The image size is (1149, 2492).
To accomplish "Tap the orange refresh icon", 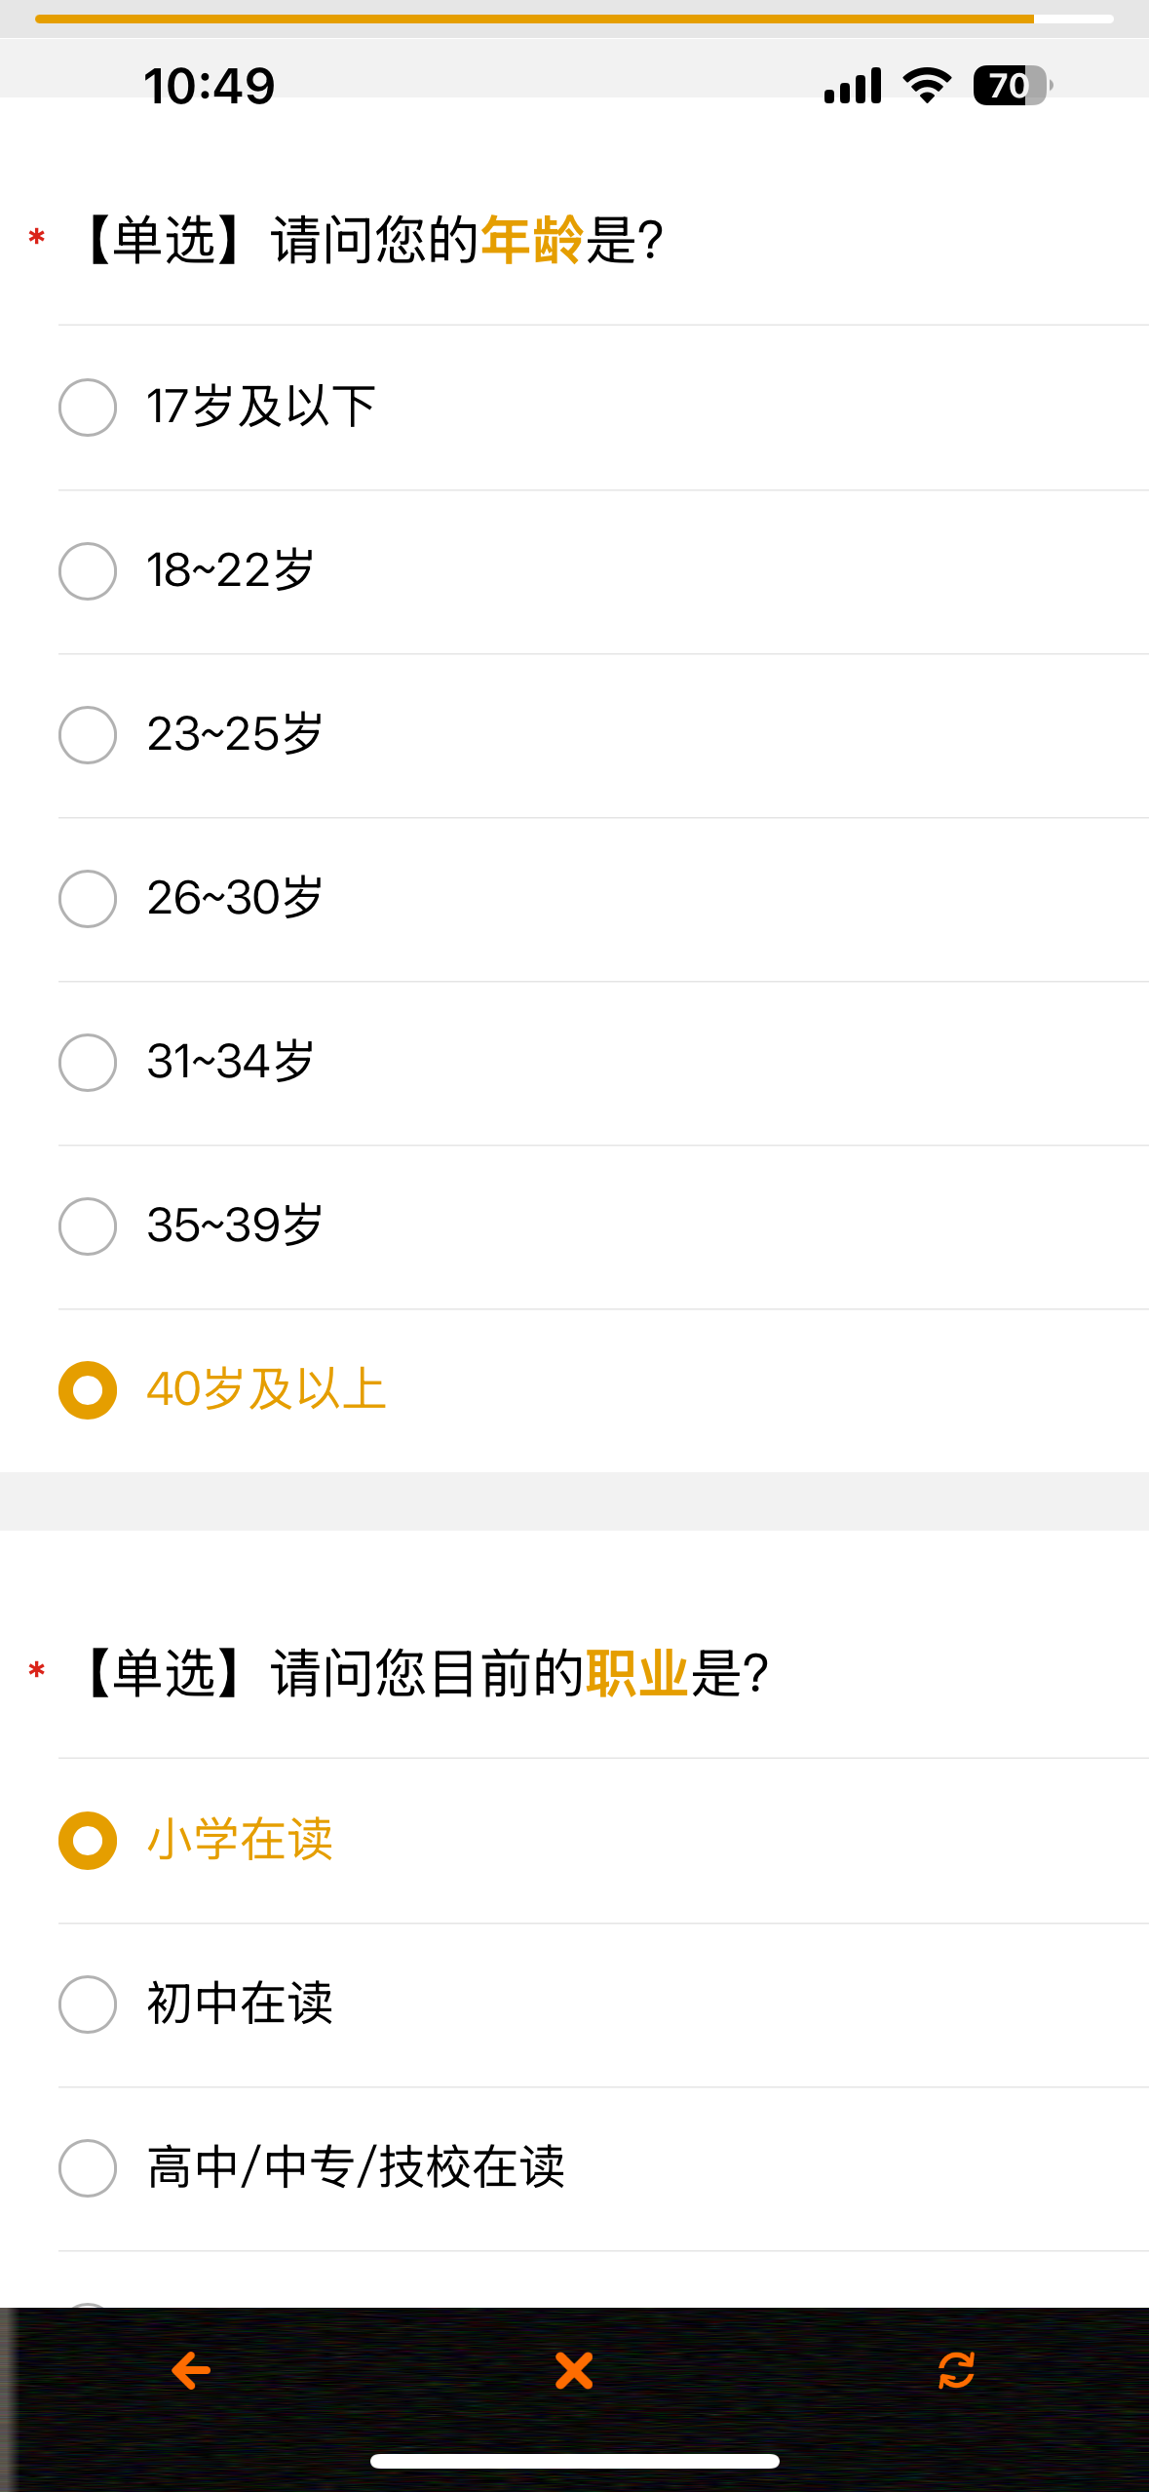I will [x=956, y=2370].
